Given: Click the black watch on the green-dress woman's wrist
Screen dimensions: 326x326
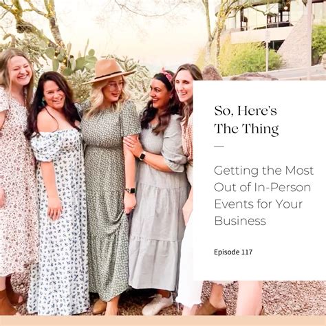Looking at the screenshot, I should coord(130,191).
